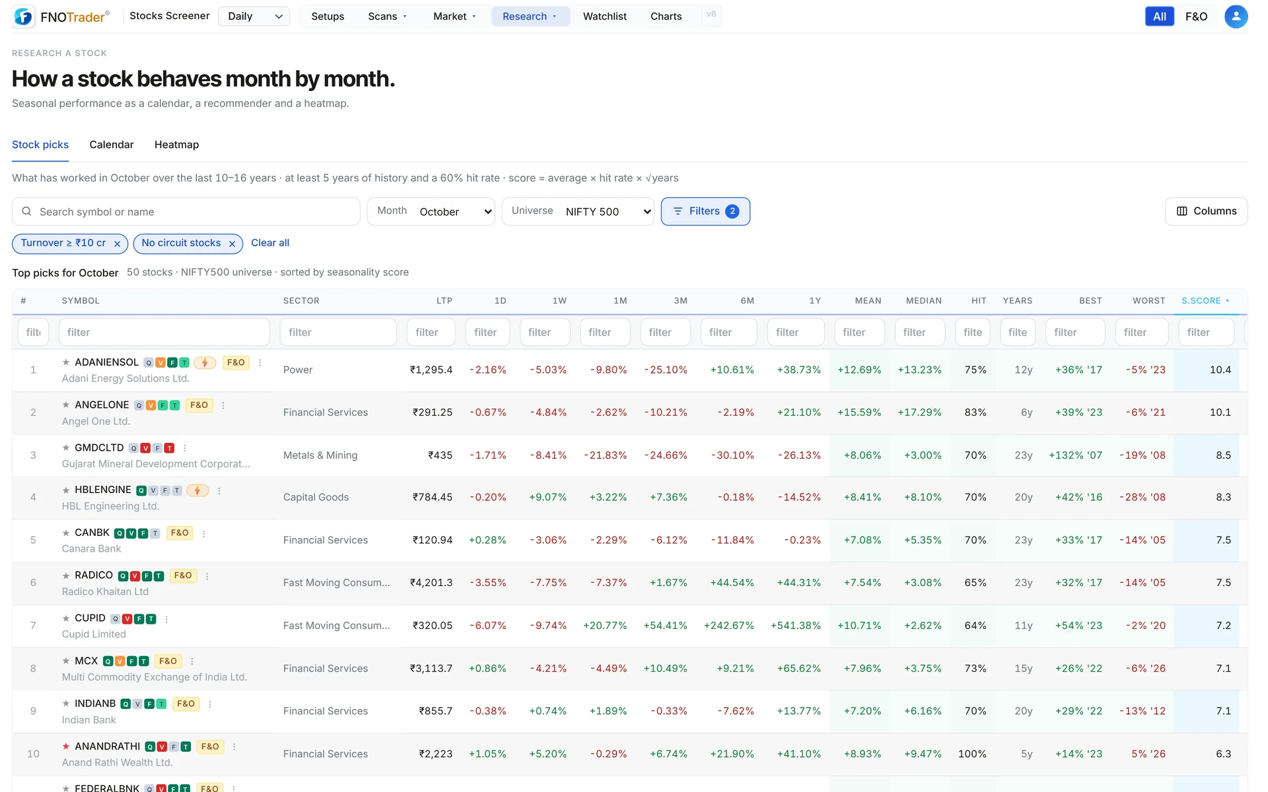Select the "+541.38%" 1Y value
This screenshot has width=1268, height=792.
796,626
